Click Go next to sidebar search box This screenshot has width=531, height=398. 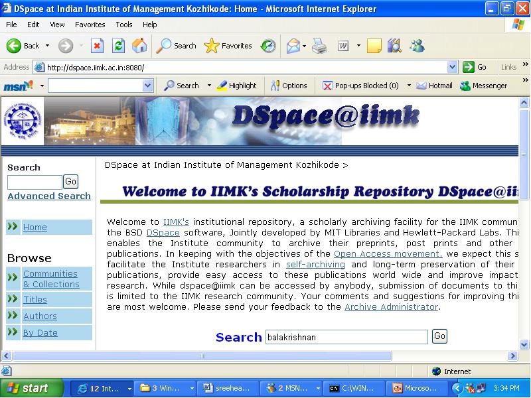pos(70,182)
